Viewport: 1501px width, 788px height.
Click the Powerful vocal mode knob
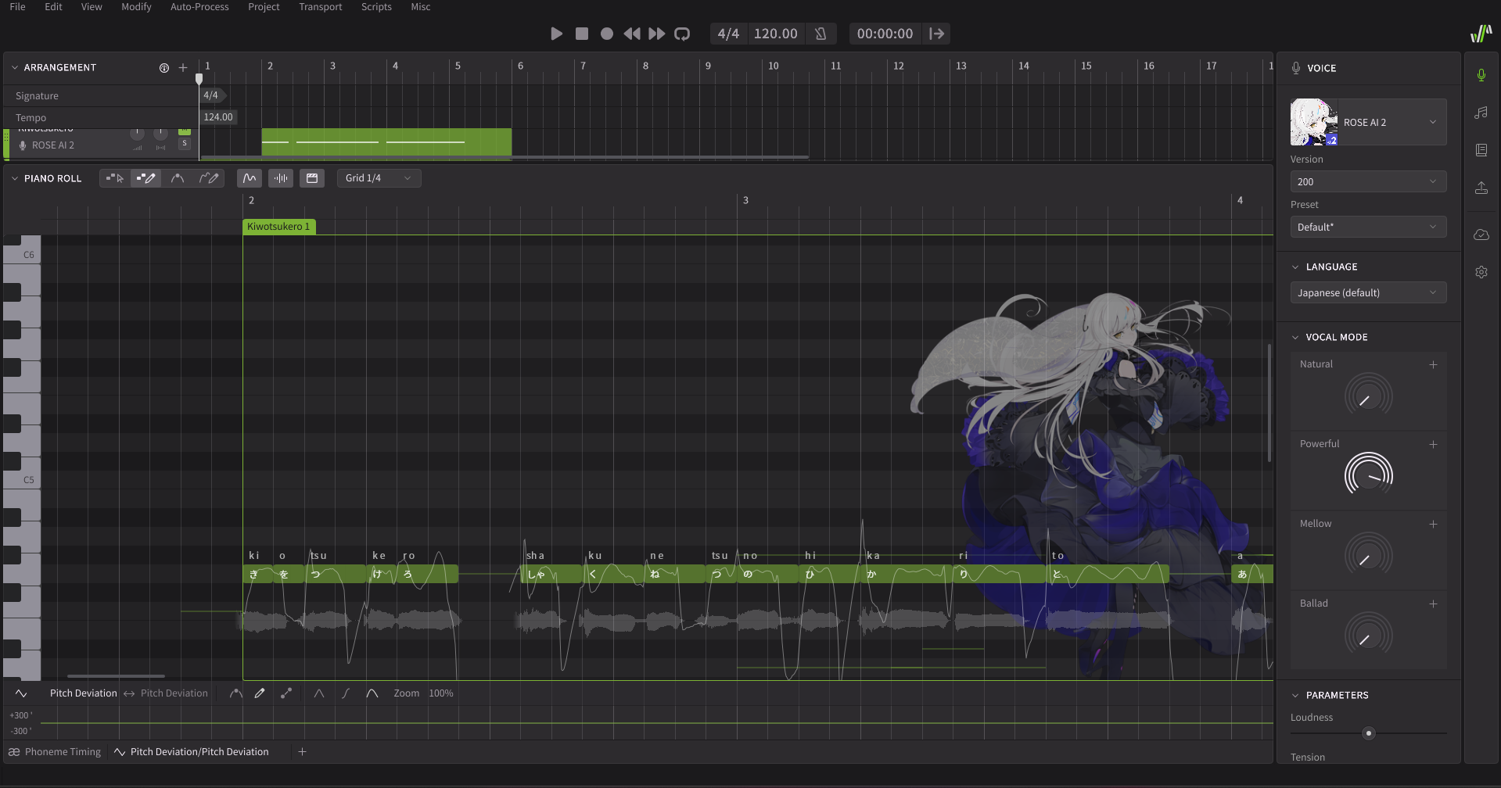coord(1368,475)
